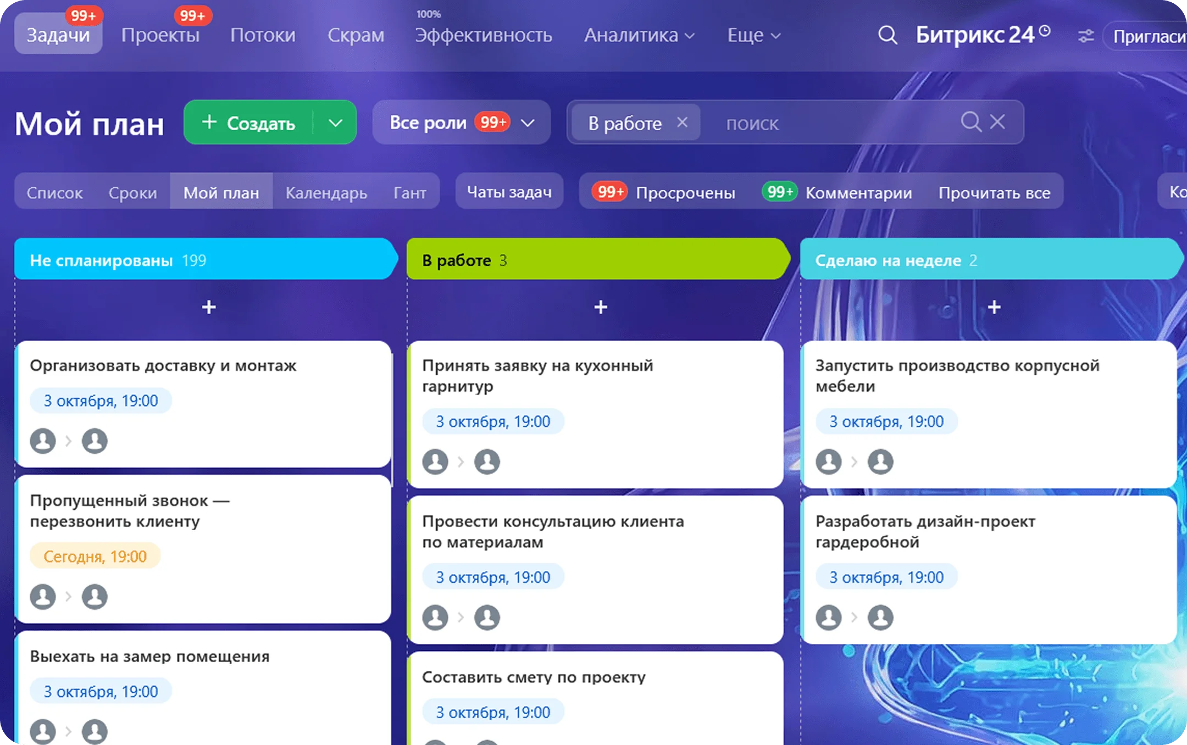Click the clock icon beside Битрикс 24 logo
The width and height of the screenshot is (1187, 745).
click(1045, 31)
